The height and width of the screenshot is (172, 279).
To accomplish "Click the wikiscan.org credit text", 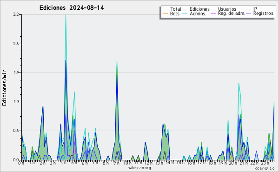I will (x=139, y=168).
